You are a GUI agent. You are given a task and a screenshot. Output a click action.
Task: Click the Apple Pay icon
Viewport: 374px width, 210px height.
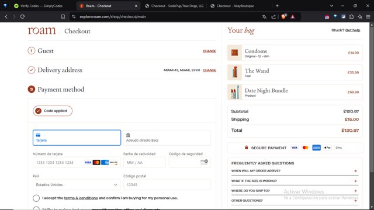(327, 148)
